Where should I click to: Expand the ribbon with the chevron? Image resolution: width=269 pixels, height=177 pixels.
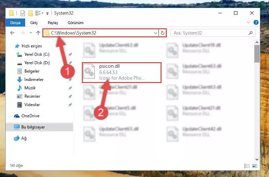(x=248, y=22)
